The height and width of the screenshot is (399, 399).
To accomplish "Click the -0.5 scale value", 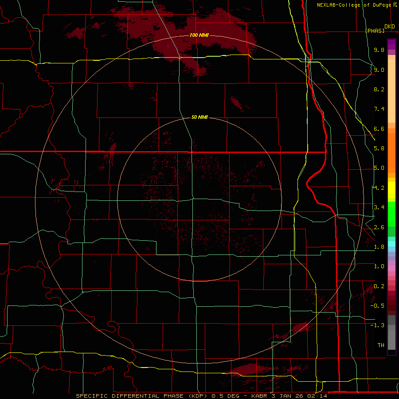I will [x=377, y=306].
